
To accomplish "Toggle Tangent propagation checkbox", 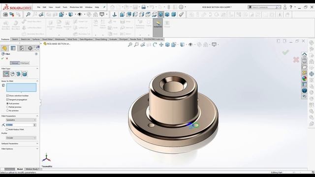I will click(8, 99).
